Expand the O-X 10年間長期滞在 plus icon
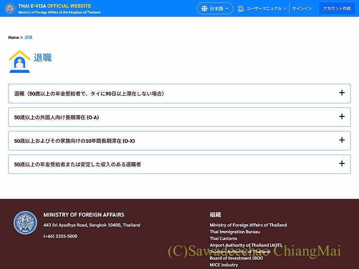359x269 pixels. [341, 140]
